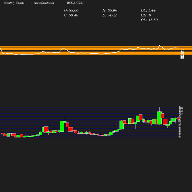Select the 'H: 88.00' high value
Viewport: 192px width, 192px height.
tap(110, 10)
